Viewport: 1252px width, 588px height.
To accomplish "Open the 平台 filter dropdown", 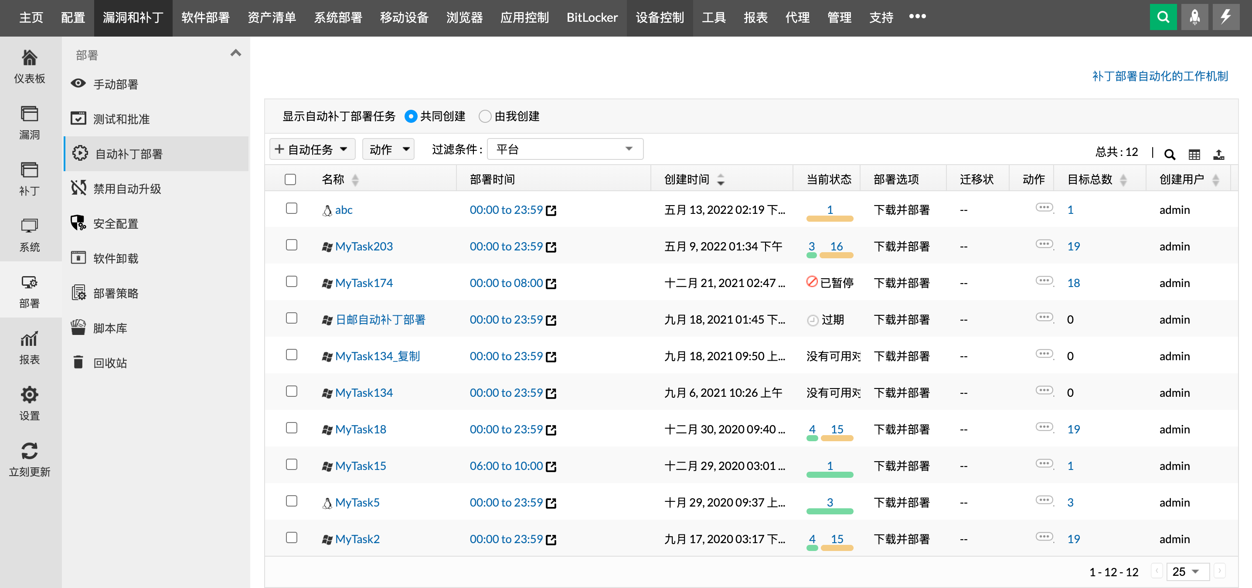I will (565, 149).
